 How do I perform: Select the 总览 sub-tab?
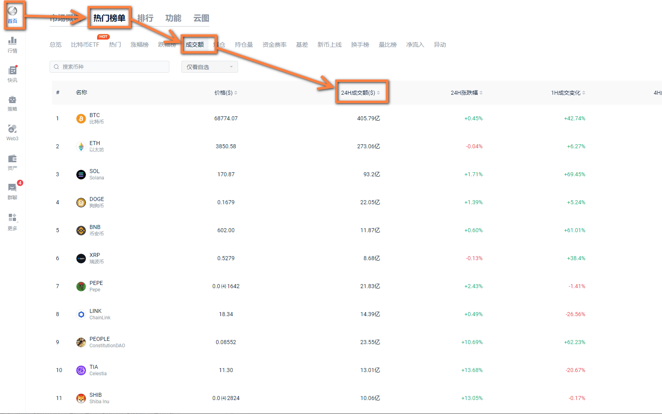tap(56, 45)
